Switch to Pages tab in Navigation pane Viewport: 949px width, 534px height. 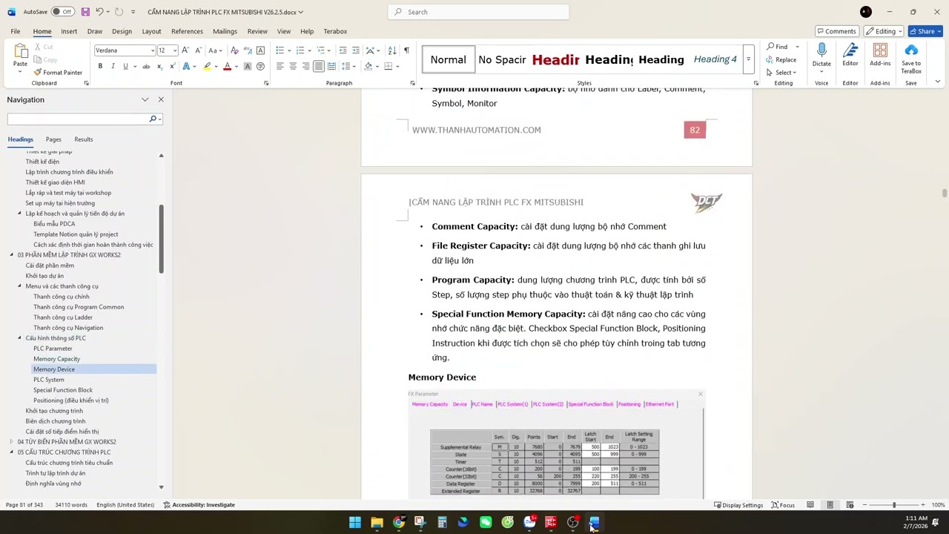coord(53,139)
